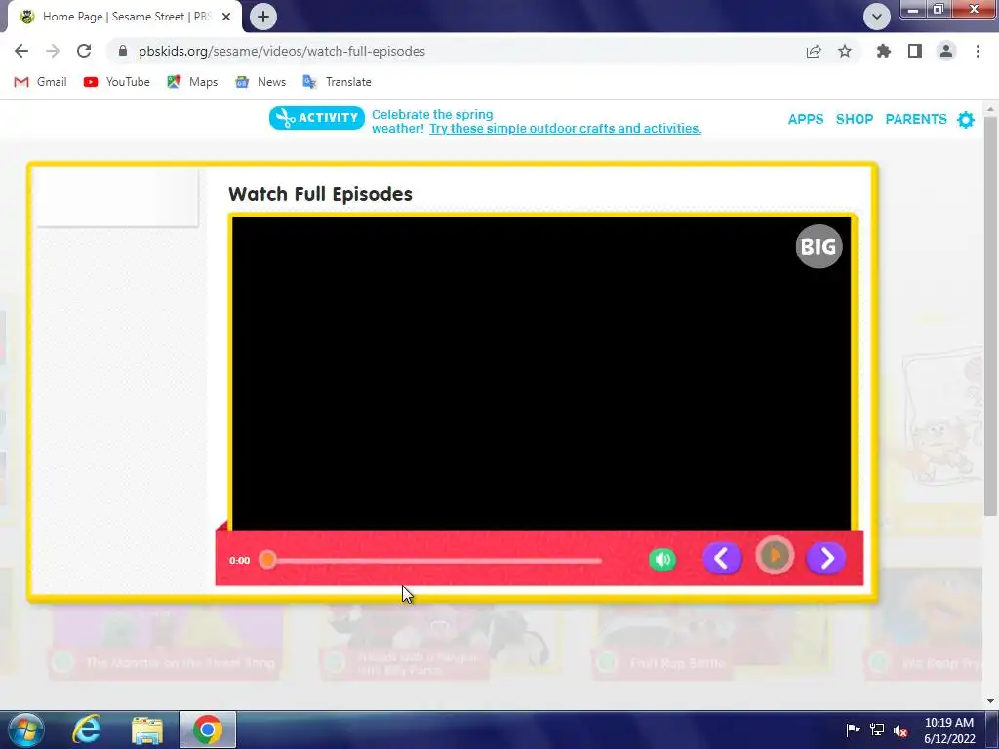Open the Gmail bookmark
Screen dimensions: 999x749
pos(40,82)
